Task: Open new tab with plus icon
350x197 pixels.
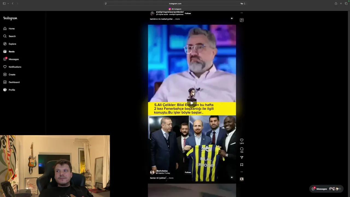Action: point(341,4)
